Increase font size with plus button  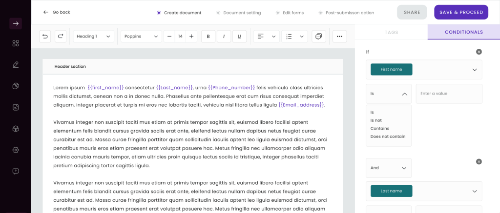(x=191, y=36)
